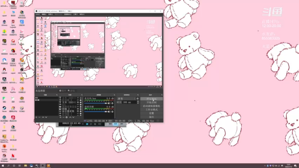Screen dimensions: 299x168
Task: Open taskbar search magnifier
Action: pos(8,166)
